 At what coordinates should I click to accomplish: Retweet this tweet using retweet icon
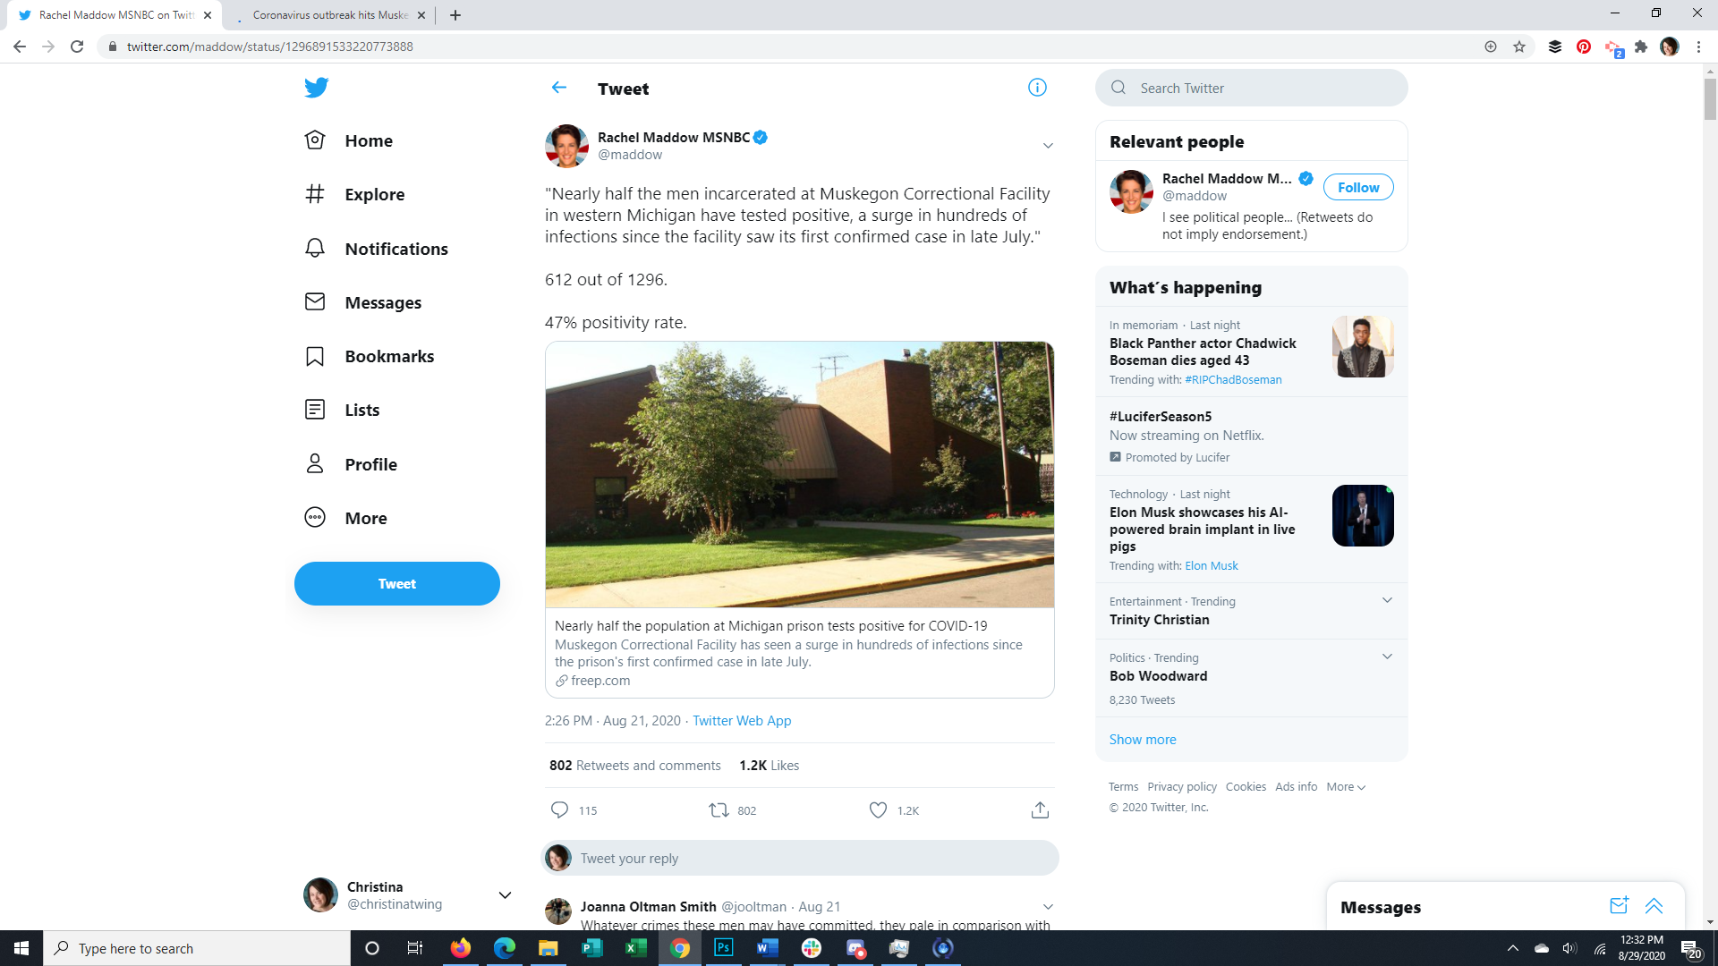[x=719, y=810]
